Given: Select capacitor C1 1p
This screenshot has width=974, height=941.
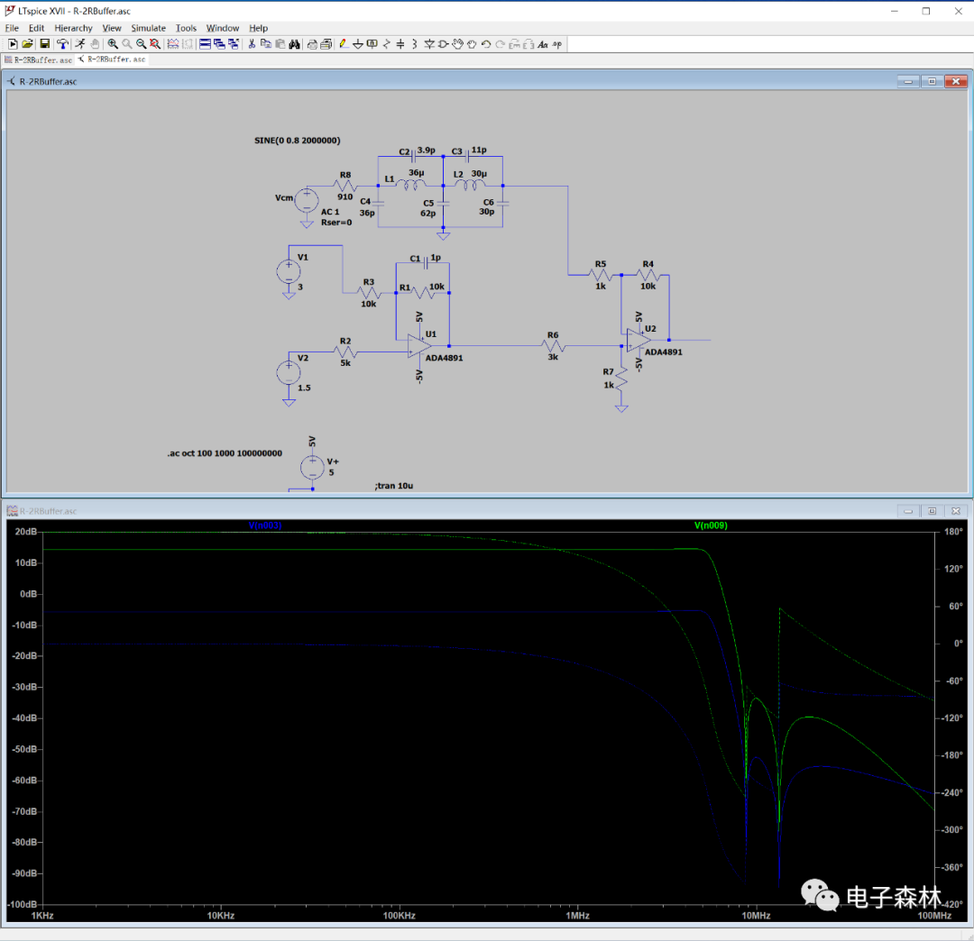Looking at the screenshot, I should (426, 263).
